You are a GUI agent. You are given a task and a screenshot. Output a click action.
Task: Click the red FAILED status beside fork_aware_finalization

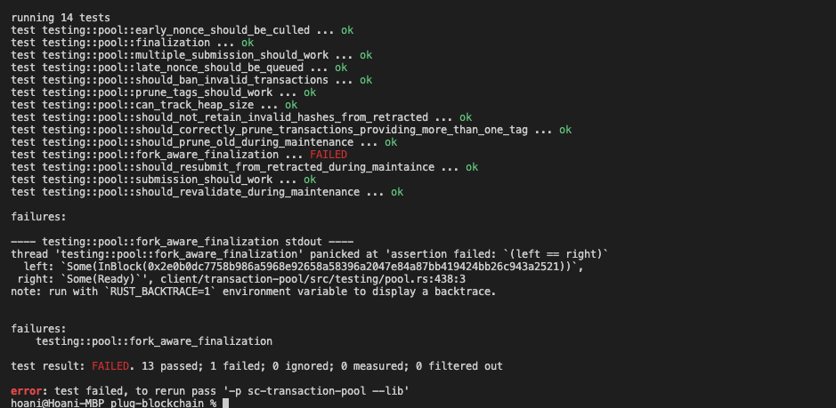pyautogui.click(x=329, y=155)
